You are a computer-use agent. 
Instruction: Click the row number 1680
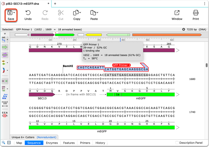coord(192,79)
